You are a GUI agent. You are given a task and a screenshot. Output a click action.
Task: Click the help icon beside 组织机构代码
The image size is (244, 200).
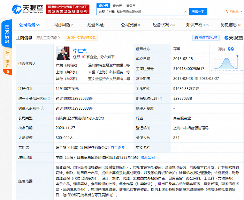coord(160,98)
